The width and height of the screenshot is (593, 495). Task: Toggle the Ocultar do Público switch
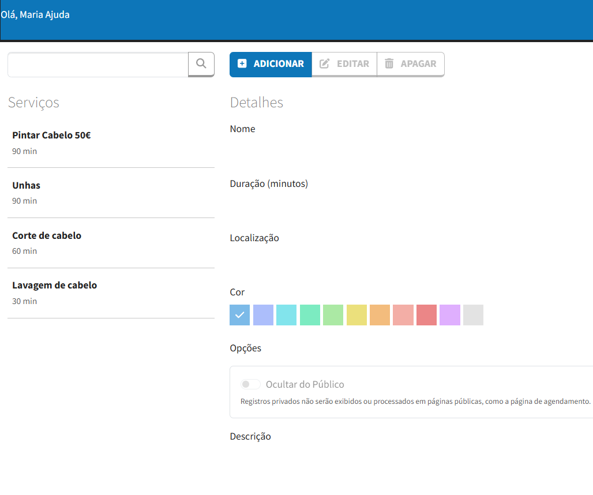251,384
